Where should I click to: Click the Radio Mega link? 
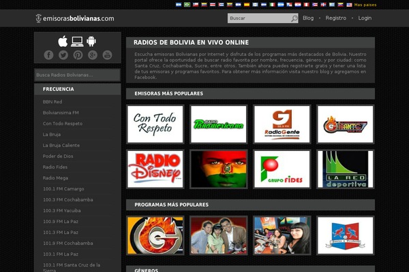[x=55, y=178]
